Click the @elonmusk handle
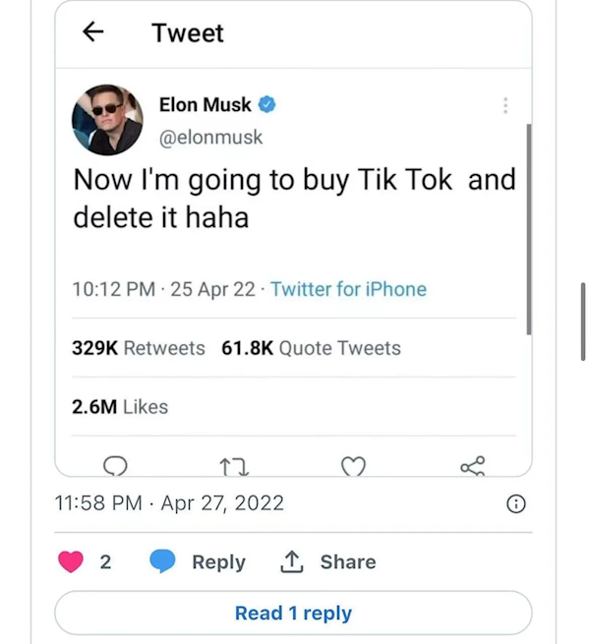 [x=210, y=137]
